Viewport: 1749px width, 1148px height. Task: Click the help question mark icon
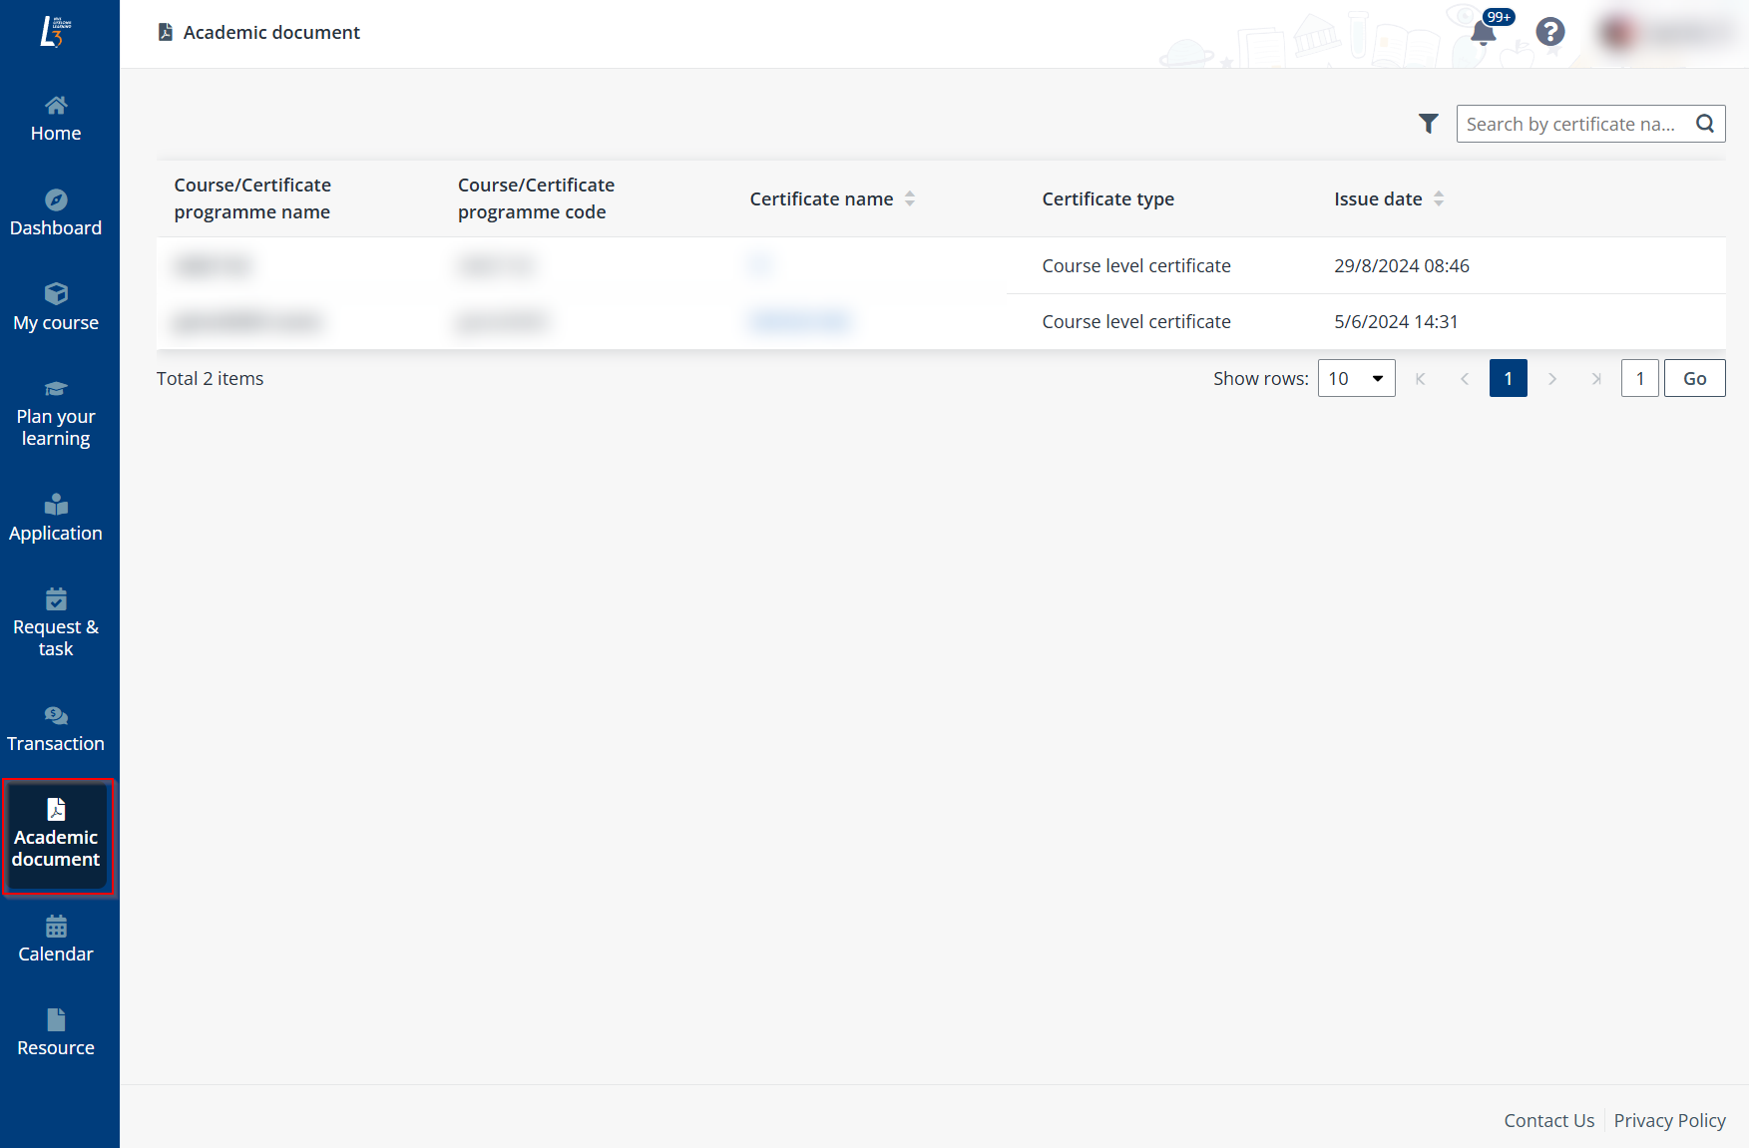click(x=1549, y=32)
